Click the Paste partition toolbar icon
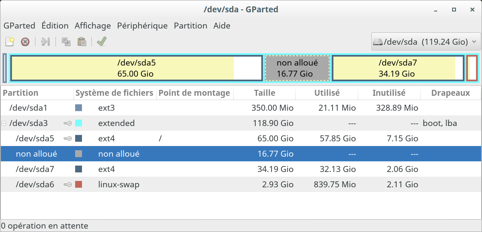Image resolution: width=482 pixels, height=232 pixels. [82, 41]
